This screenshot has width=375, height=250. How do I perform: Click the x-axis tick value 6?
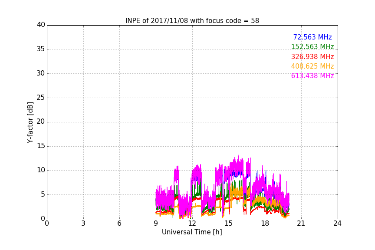119,224
